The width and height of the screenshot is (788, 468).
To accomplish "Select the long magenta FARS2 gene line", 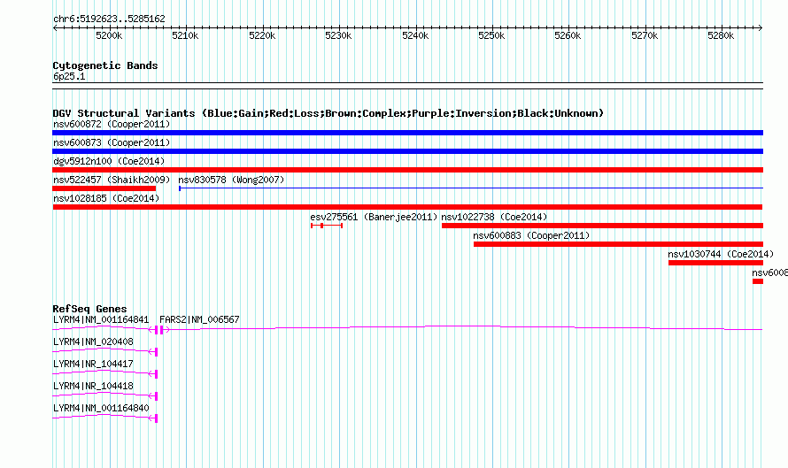I will click(x=461, y=328).
